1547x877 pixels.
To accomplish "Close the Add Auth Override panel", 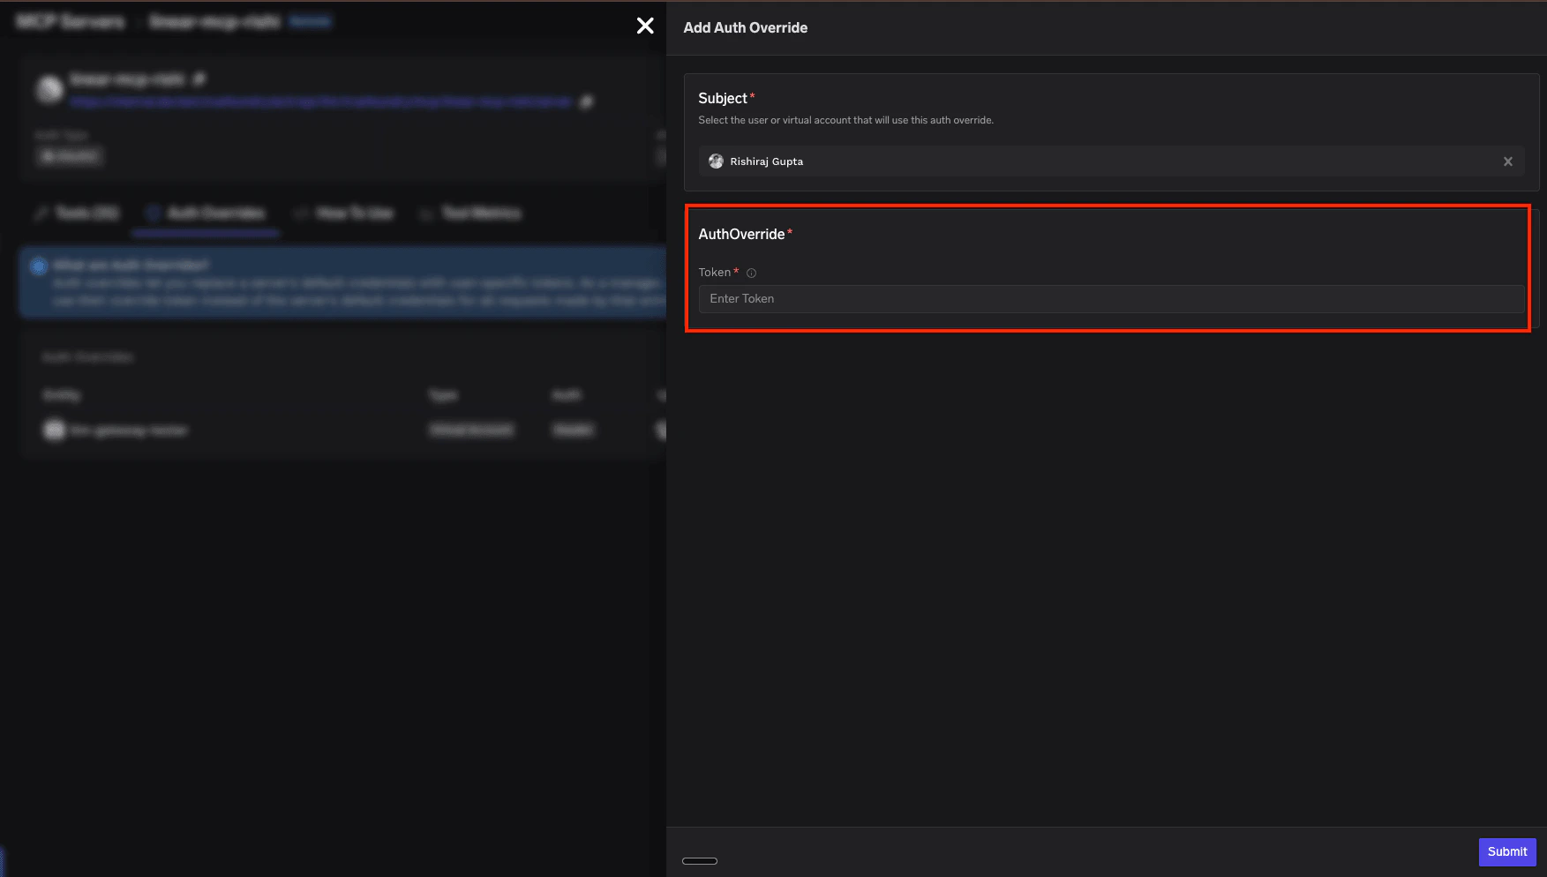I will pyautogui.click(x=645, y=26).
